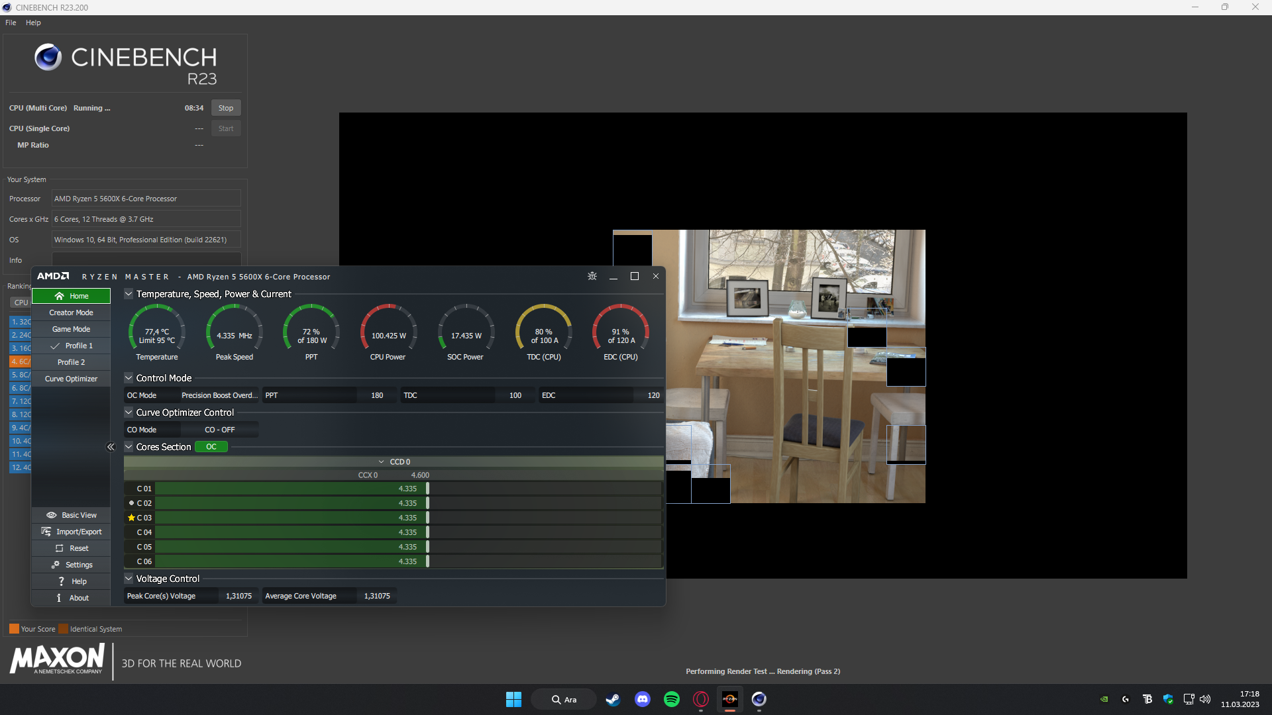Collapse the CCD 0 group
The height and width of the screenshot is (715, 1272).
[382, 462]
